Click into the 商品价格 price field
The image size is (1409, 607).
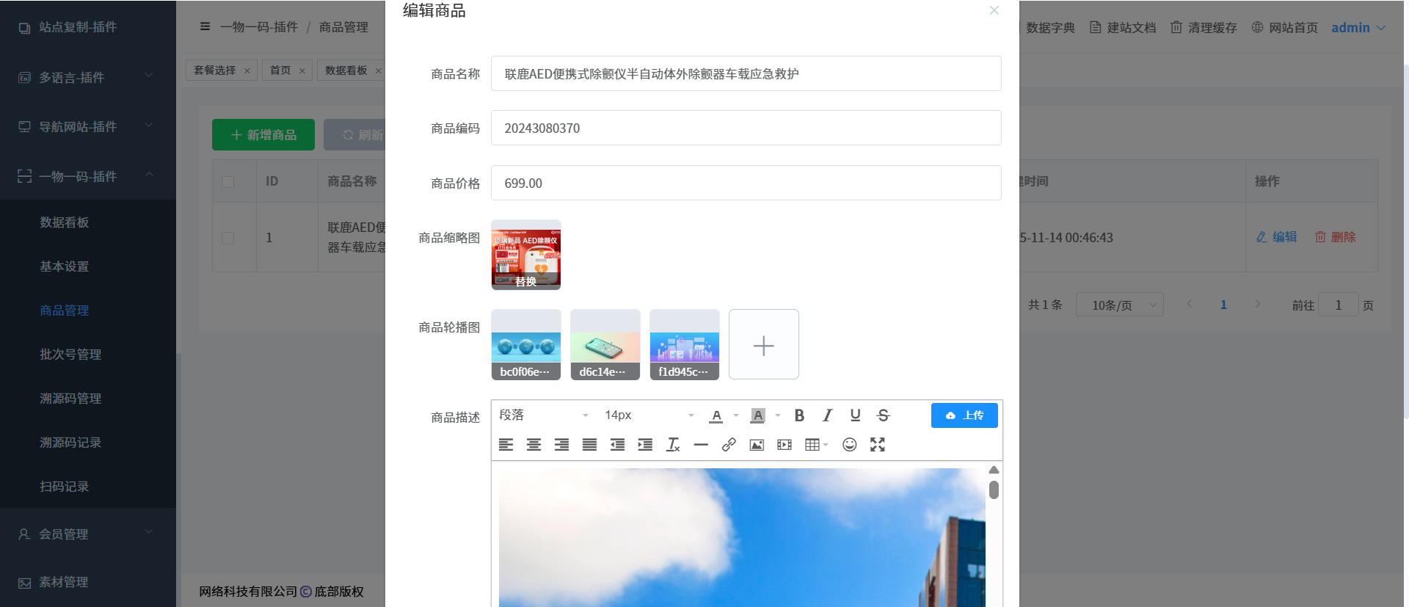746,183
